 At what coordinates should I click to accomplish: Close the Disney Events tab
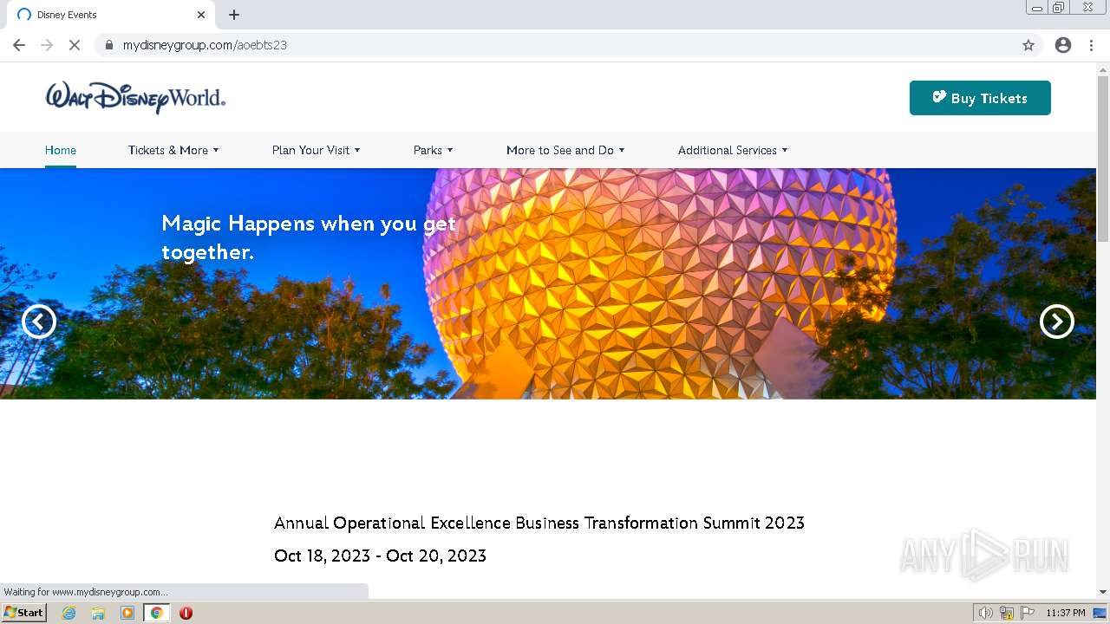(201, 15)
